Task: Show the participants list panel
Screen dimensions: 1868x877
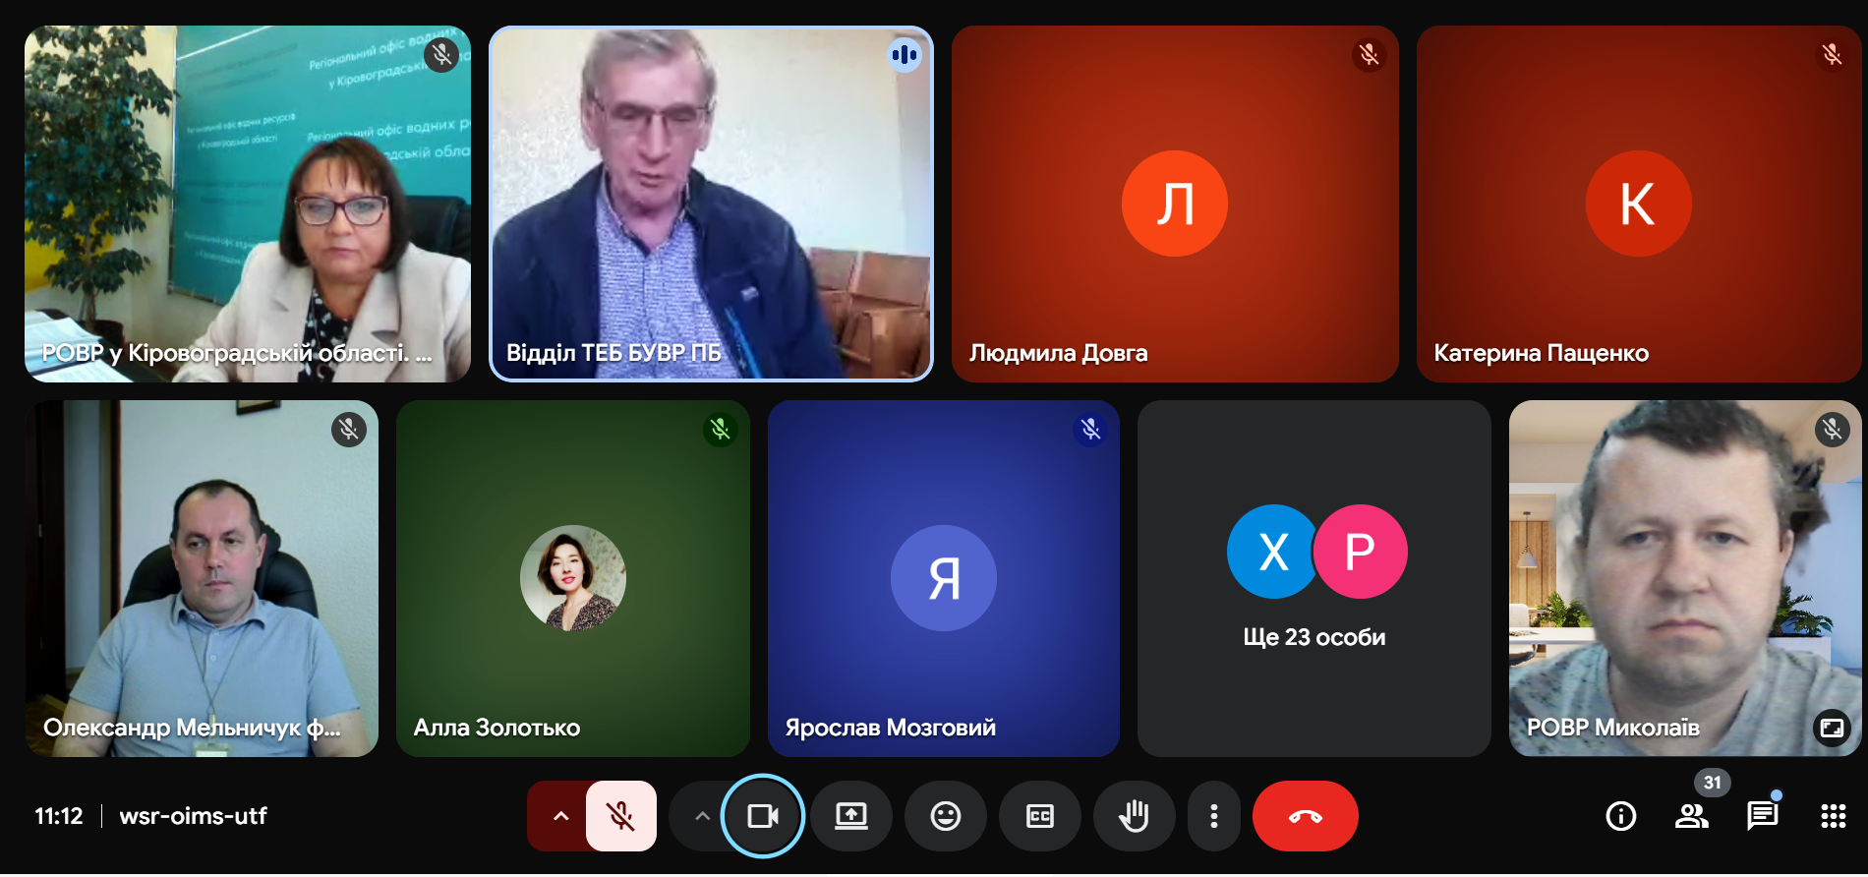Action: click(1691, 816)
